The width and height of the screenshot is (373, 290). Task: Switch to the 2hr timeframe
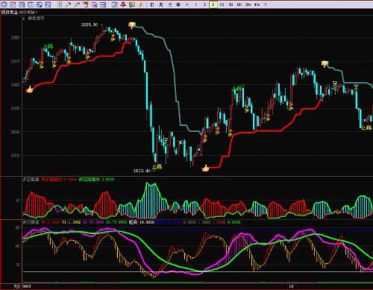(248, 4)
